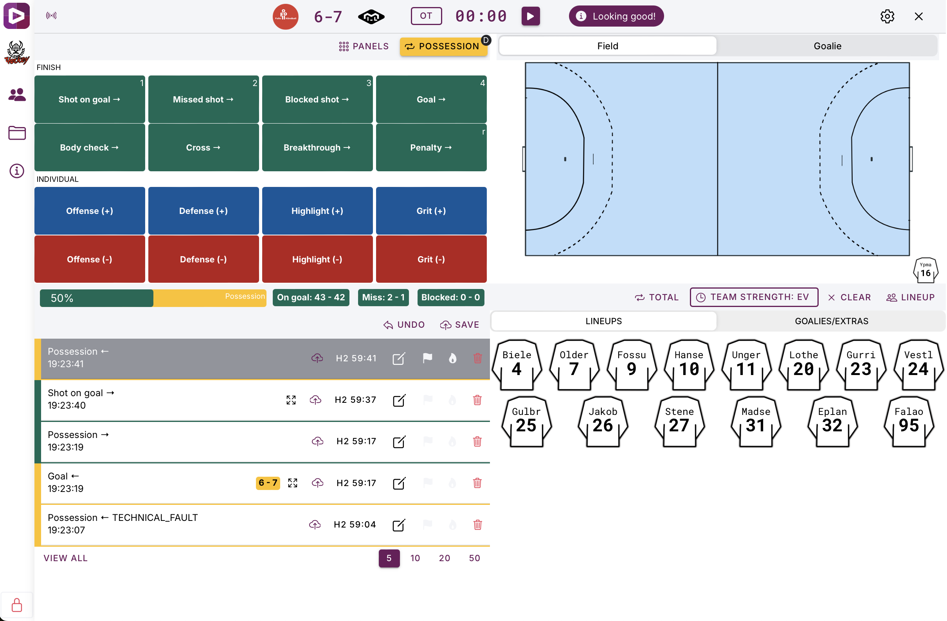Viewport: 947px width, 621px height.
Task: Switch to the Goalie tab
Action: [827, 46]
